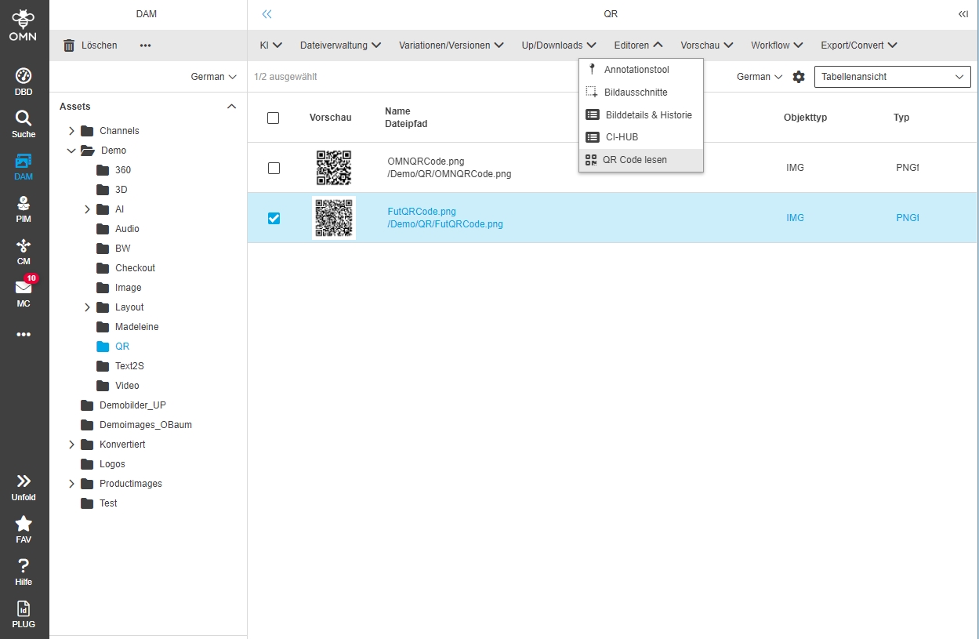Choose Annotationstool from Editoren menu

(x=636, y=70)
